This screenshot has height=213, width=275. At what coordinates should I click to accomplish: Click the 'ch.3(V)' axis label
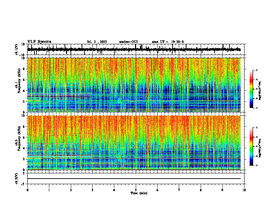17,179
